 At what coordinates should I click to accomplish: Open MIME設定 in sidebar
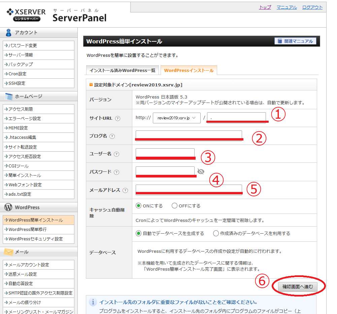pyautogui.click(x=38, y=128)
